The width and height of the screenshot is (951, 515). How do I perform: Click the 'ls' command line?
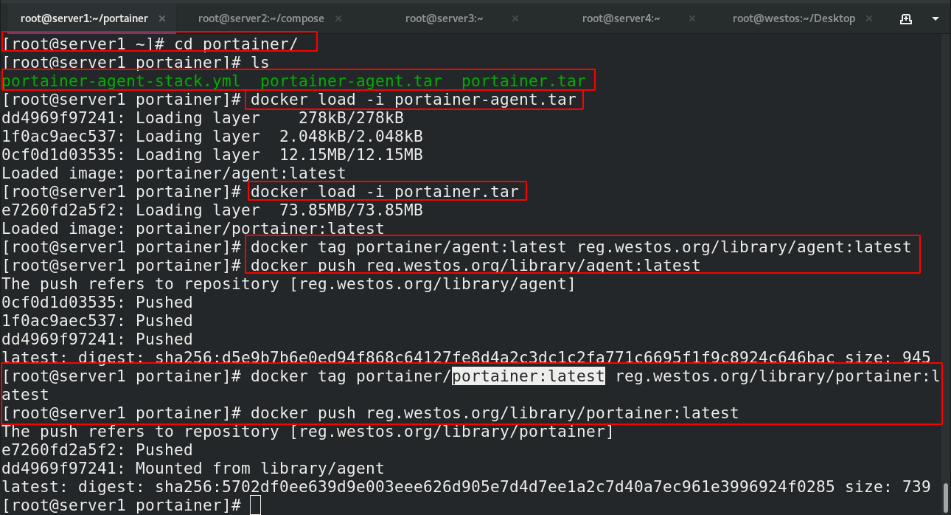pos(136,62)
